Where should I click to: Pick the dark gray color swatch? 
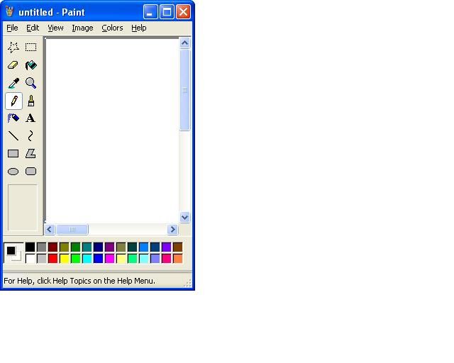[x=41, y=247]
